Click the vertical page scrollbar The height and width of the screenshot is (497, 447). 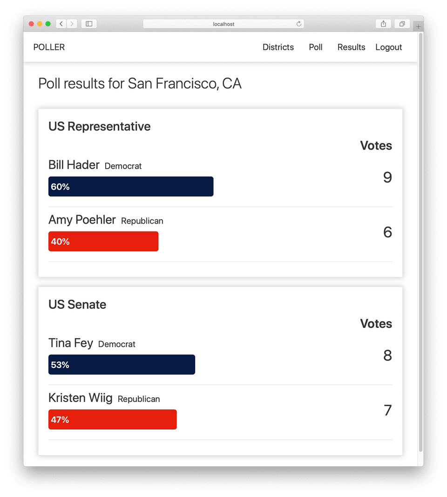click(421, 243)
